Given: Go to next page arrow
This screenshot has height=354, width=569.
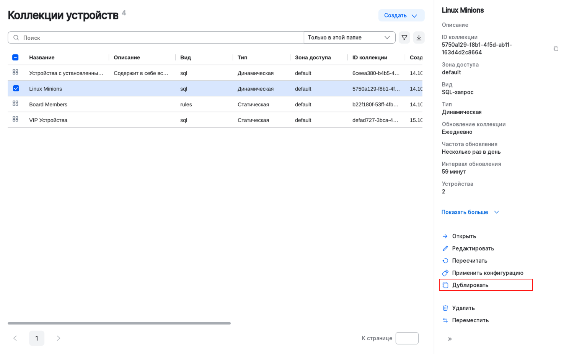Looking at the screenshot, I should 59,338.
